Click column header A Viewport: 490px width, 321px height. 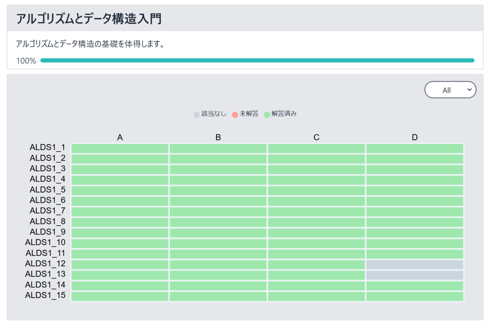click(120, 137)
